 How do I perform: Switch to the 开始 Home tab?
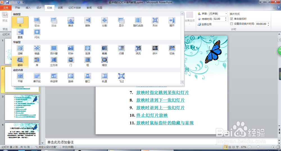17,8
